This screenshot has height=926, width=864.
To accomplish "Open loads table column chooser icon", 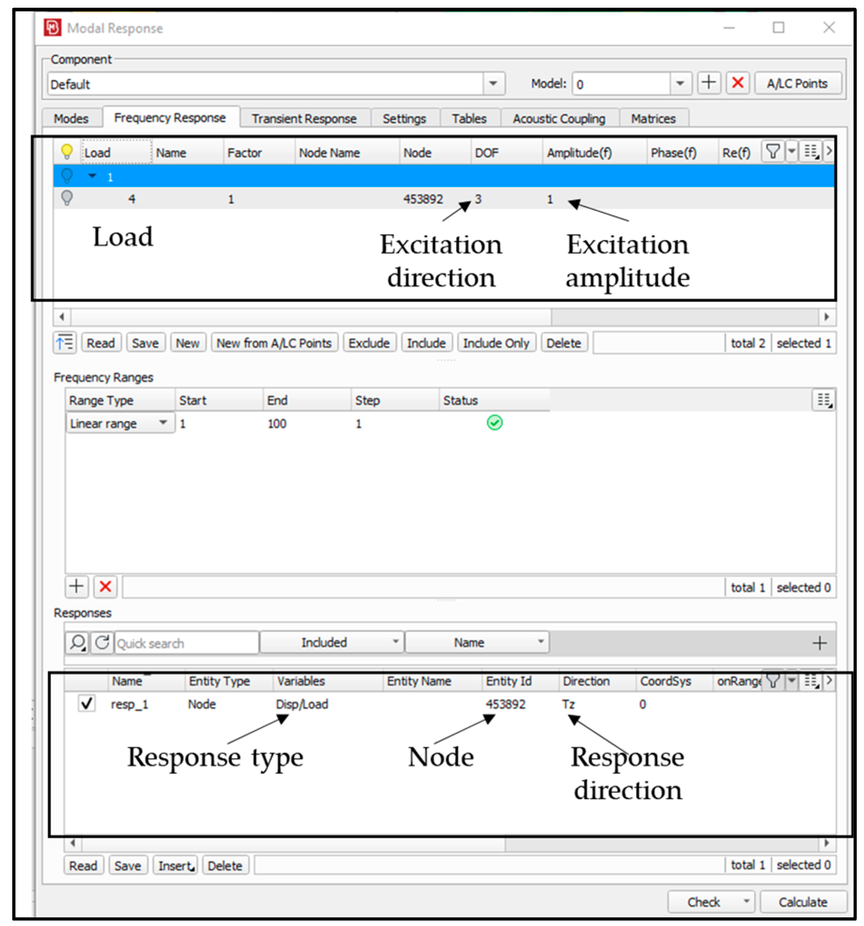I will tap(810, 151).
